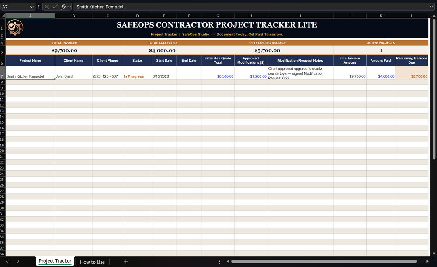Select row 7 header
Viewport: 437px width, 267px height.
[3, 73]
